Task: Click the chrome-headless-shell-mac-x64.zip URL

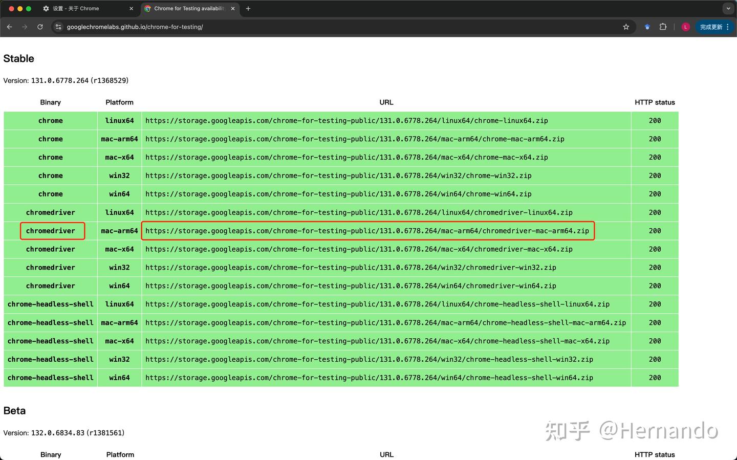Action: 377,341
